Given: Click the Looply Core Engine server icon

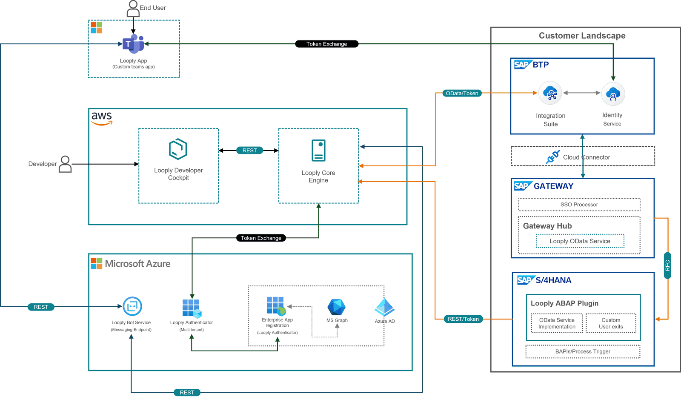Looking at the screenshot, I should click(x=318, y=151).
